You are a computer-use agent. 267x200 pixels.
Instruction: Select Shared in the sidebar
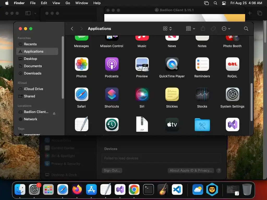click(x=37, y=96)
